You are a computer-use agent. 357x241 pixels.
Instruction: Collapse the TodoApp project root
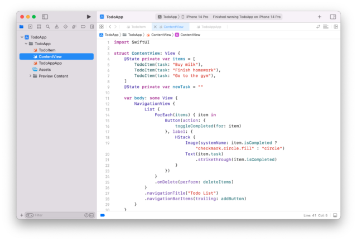tap(22, 37)
